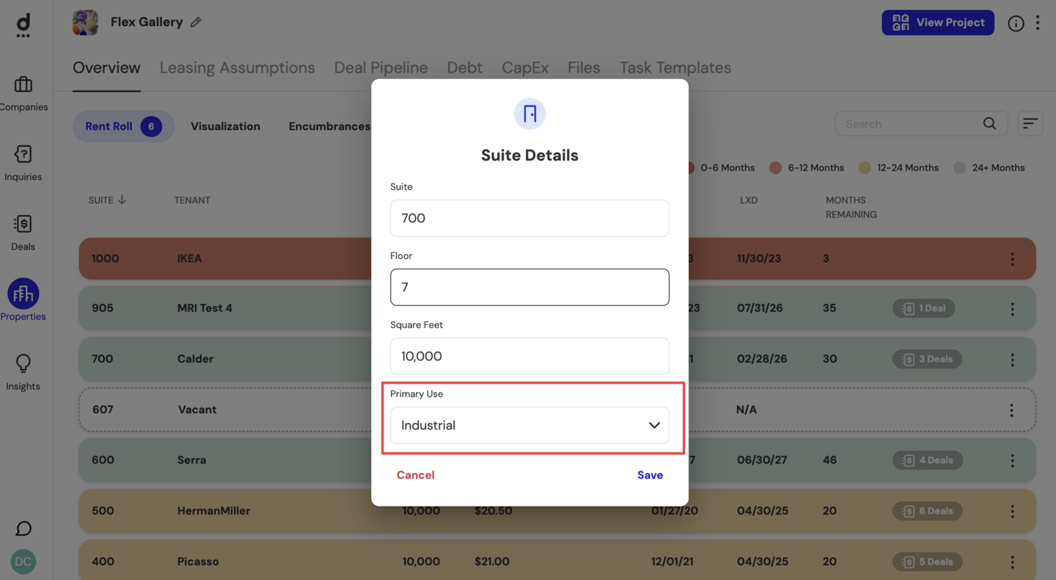This screenshot has width=1056, height=580.
Task: Open the Deals sidebar icon
Action: [23, 224]
